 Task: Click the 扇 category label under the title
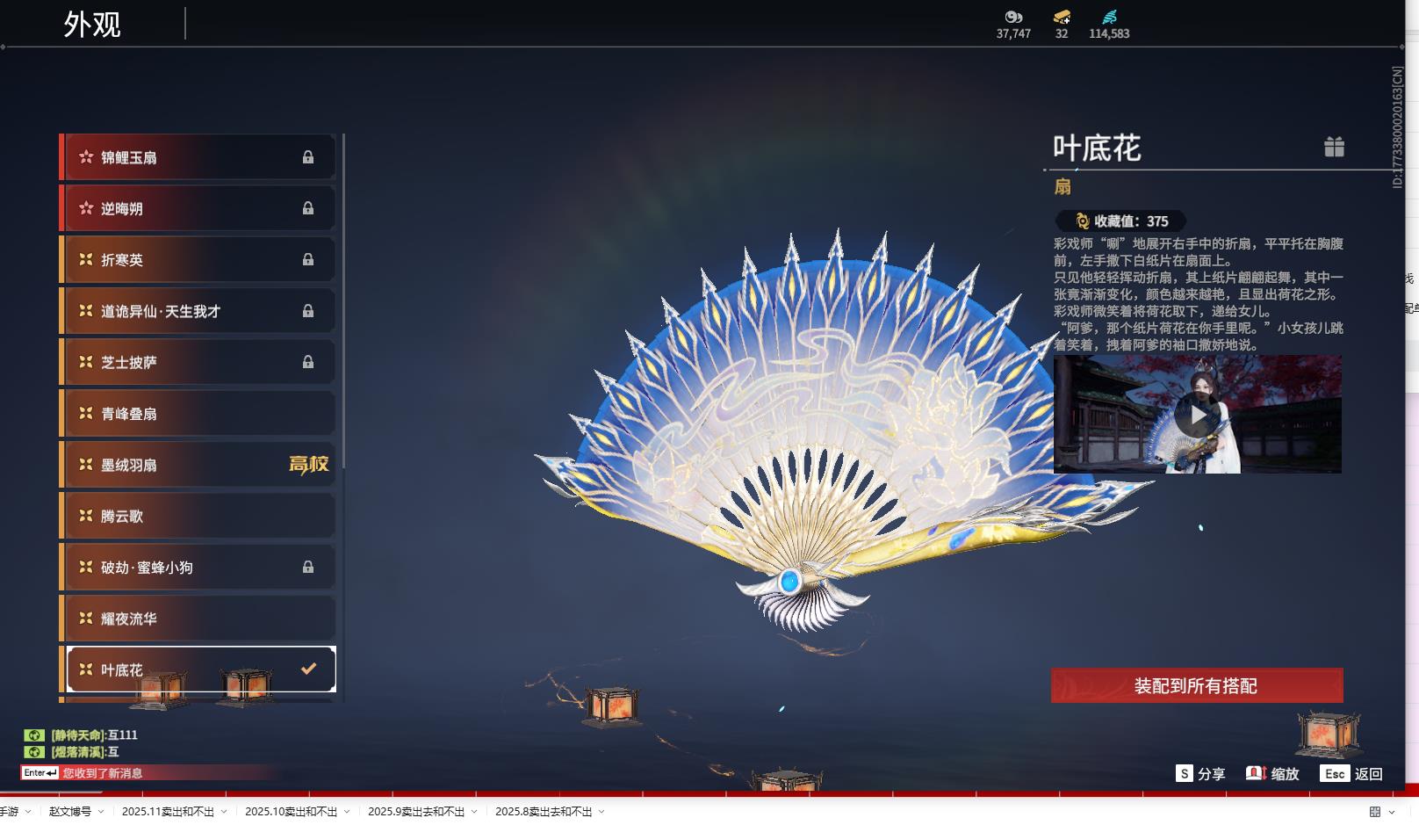point(1062,186)
